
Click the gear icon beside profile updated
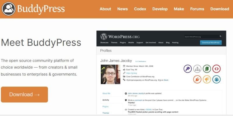coord(126,93)
